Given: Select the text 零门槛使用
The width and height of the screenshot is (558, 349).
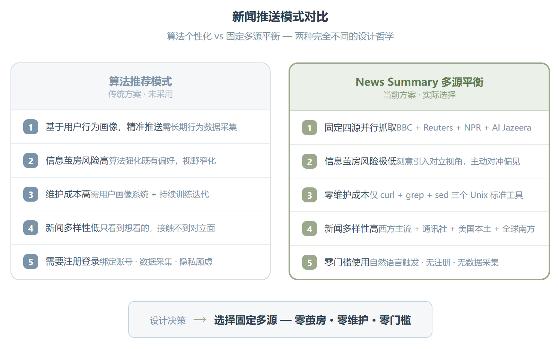Looking at the screenshot, I should 347,262.
